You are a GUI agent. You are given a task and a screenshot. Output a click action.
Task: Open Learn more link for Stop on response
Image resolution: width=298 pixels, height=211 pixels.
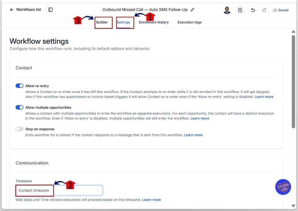coord(193,135)
